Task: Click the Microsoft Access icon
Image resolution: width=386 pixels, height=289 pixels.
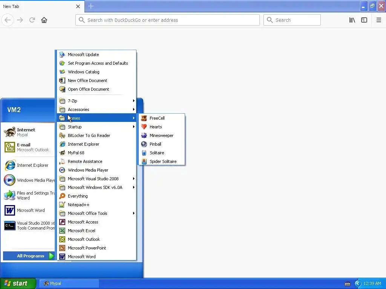Action: tap(62, 222)
